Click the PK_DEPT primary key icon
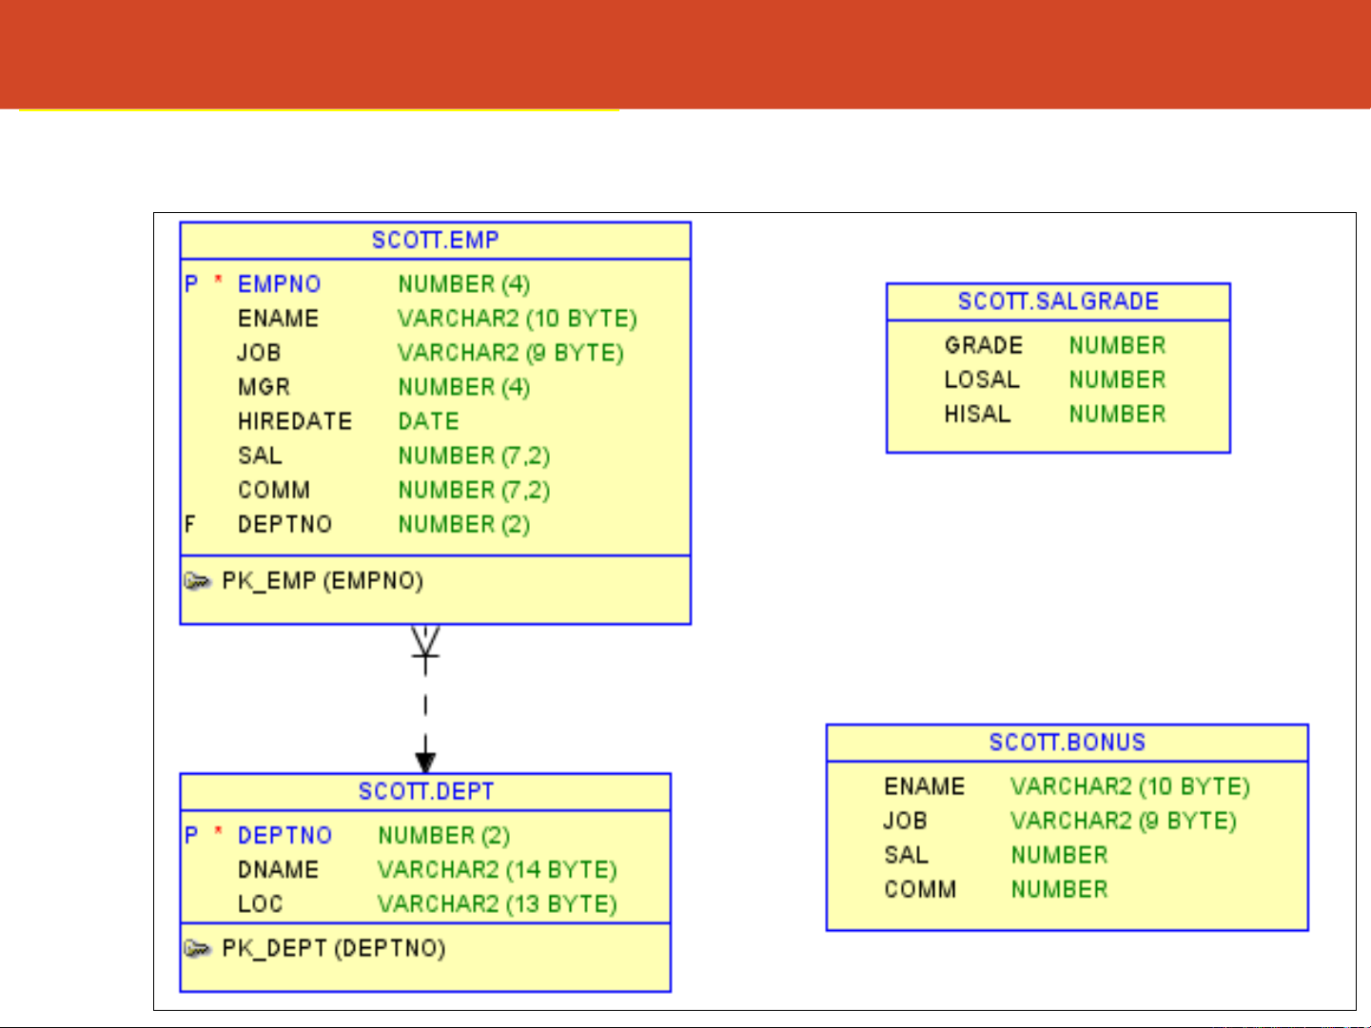The width and height of the screenshot is (1371, 1028). click(x=197, y=949)
